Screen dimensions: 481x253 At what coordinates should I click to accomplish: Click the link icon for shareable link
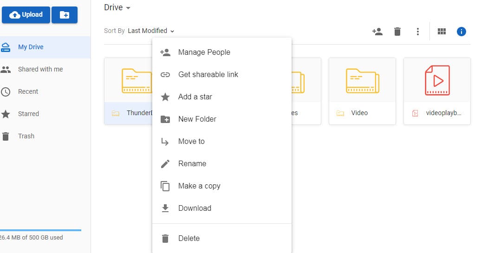point(165,75)
